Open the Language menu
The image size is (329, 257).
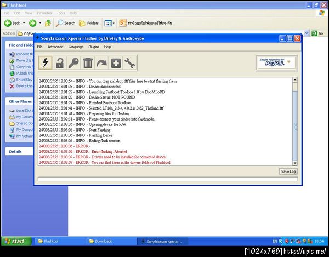pyautogui.click(x=76, y=47)
